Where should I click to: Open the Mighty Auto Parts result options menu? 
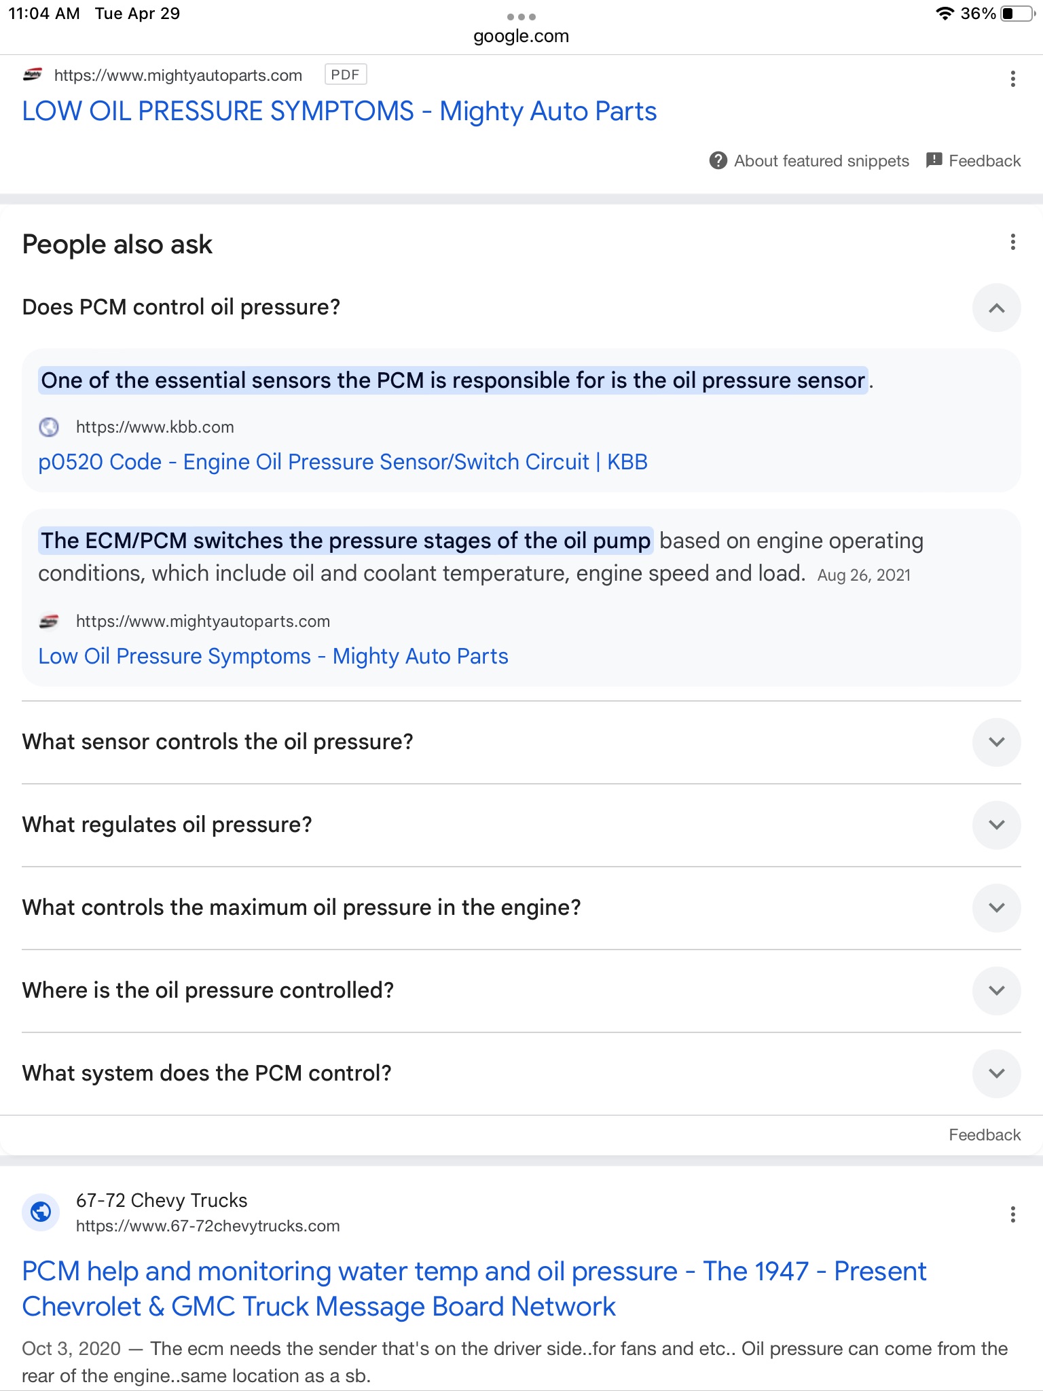(1012, 79)
